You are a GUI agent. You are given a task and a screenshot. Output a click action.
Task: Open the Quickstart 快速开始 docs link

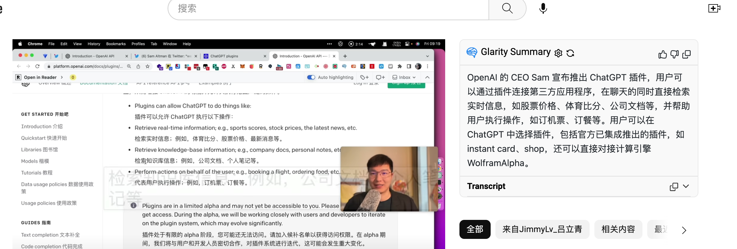[x=44, y=138]
